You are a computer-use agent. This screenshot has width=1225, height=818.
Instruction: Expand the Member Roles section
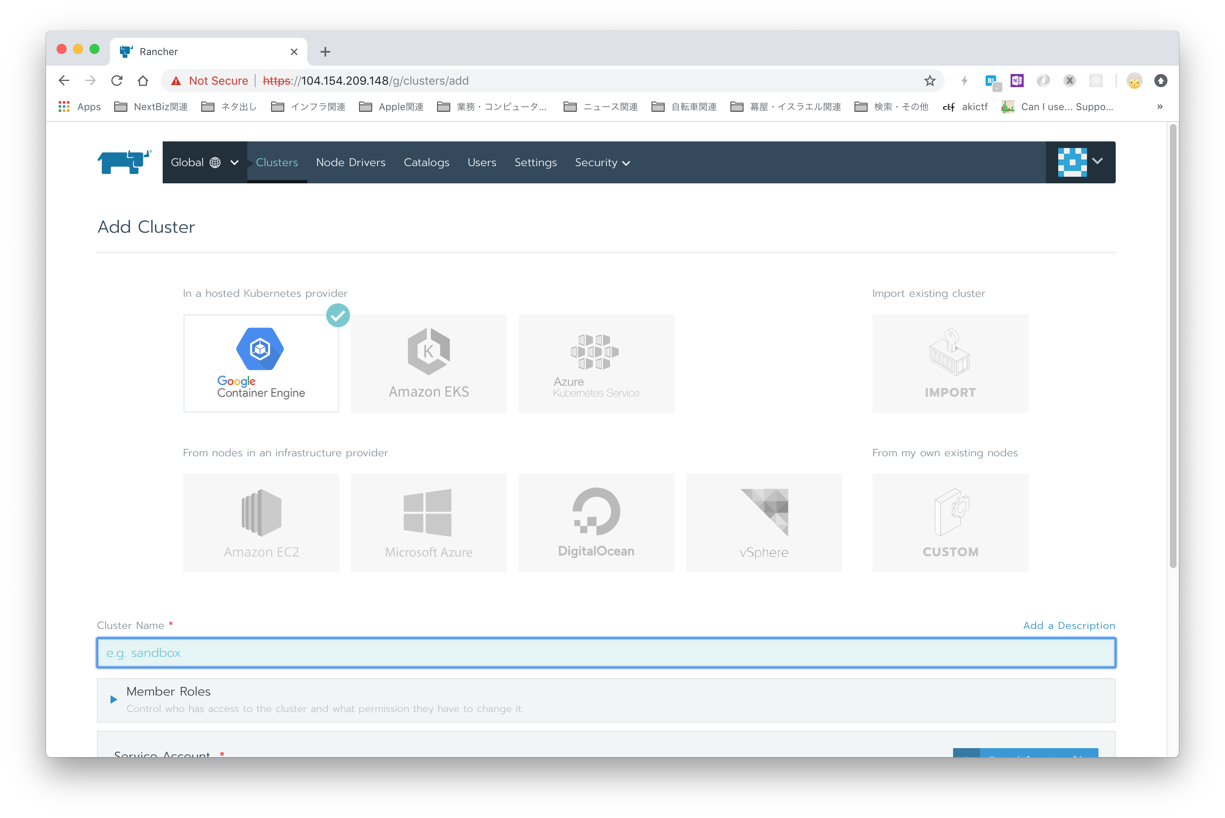pyautogui.click(x=114, y=699)
